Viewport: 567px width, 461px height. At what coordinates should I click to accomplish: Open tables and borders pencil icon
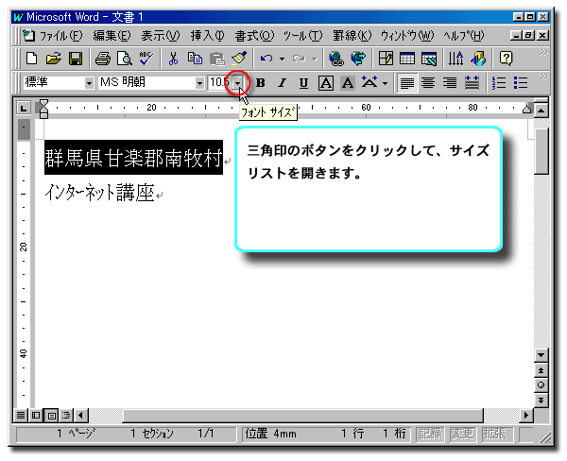point(386,59)
